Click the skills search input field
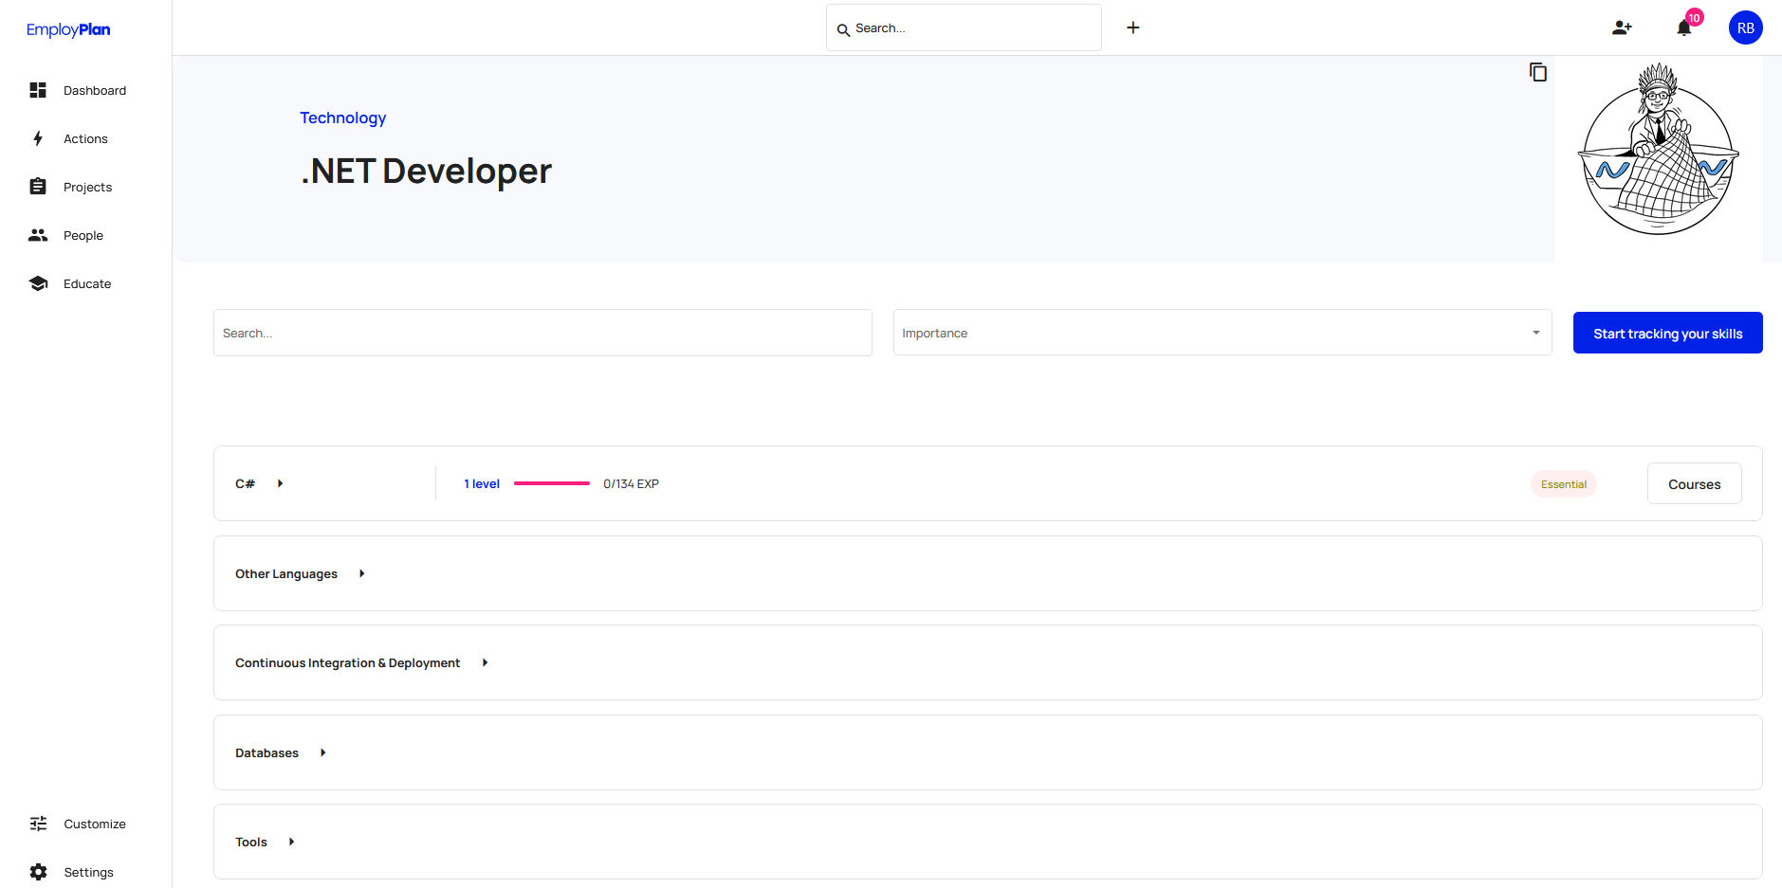Viewport: 1782px width, 888px height. (x=542, y=333)
